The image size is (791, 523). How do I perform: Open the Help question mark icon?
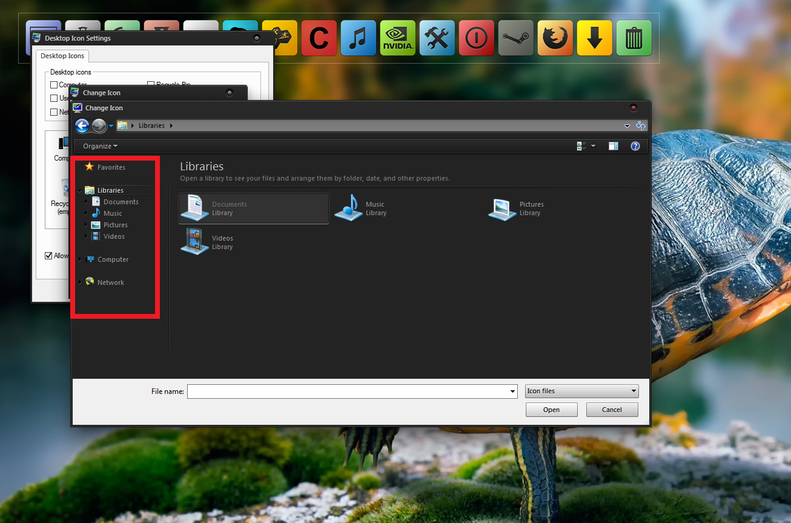[x=635, y=146]
